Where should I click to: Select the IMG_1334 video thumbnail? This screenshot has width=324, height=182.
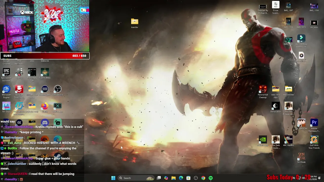(314, 6)
